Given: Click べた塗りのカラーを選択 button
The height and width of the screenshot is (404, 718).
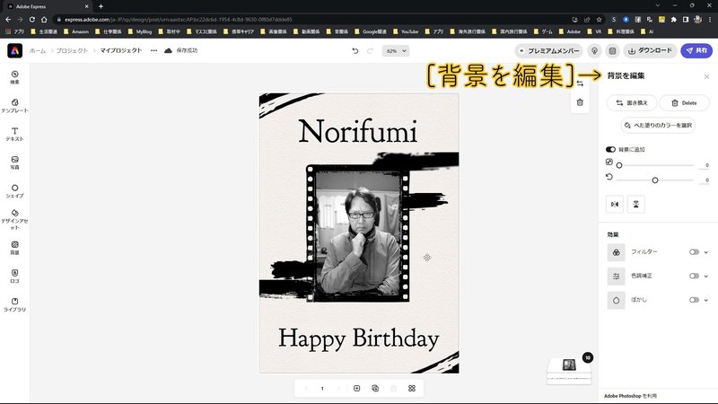Looking at the screenshot, I should click(x=658, y=125).
